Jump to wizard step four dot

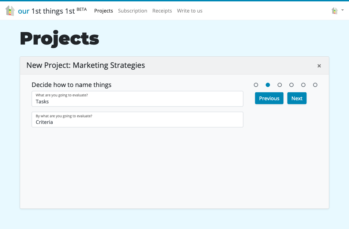point(291,85)
